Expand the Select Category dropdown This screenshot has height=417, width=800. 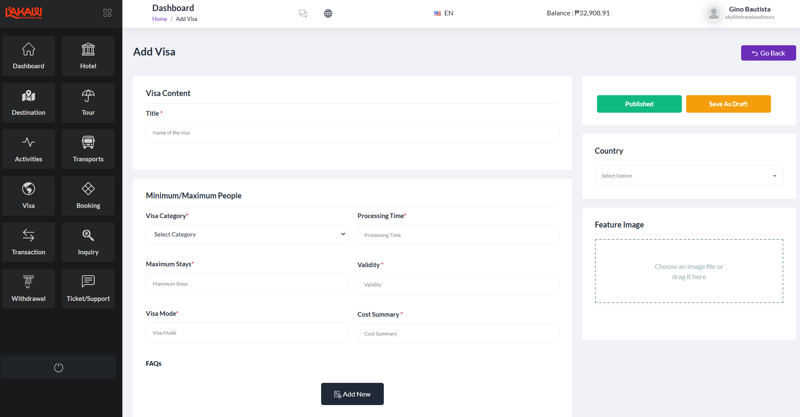pyautogui.click(x=246, y=234)
